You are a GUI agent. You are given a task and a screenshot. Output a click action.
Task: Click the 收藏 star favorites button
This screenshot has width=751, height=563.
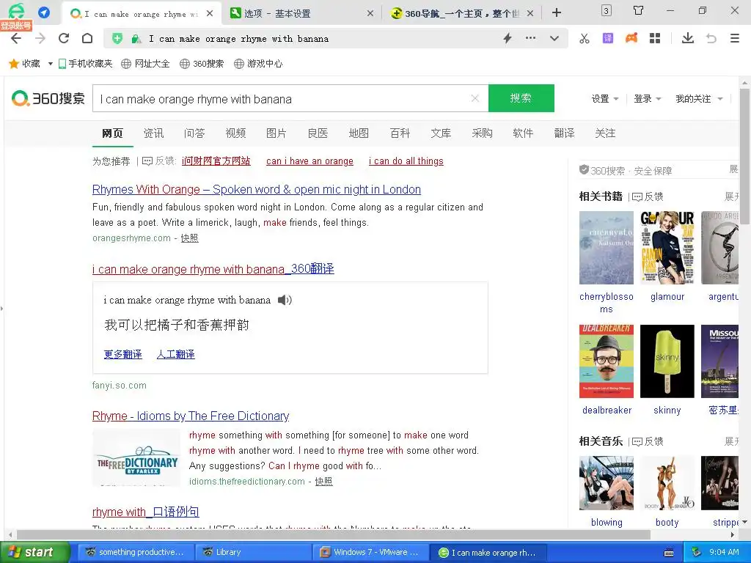click(x=24, y=64)
